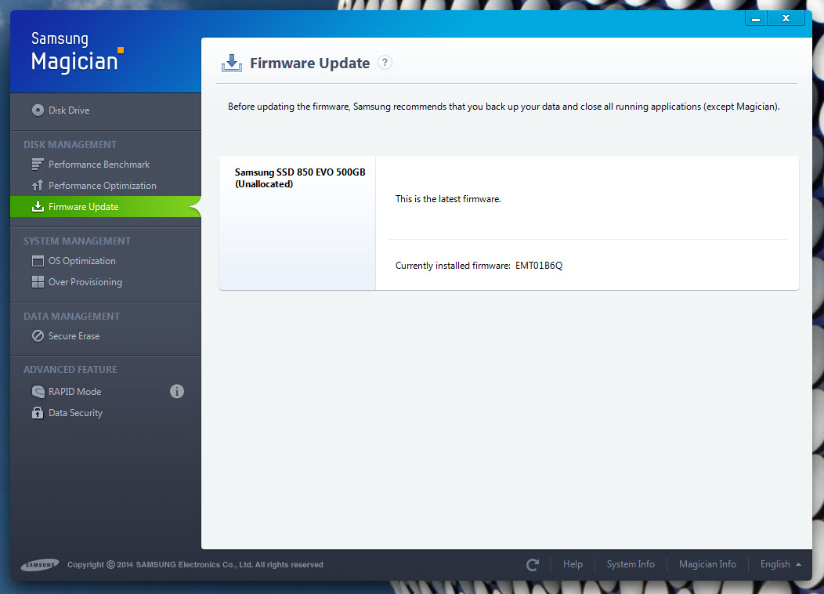Click the Performance Optimization arrow icon
The height and width of the screenshot is (594, 824).
point(38,186)
